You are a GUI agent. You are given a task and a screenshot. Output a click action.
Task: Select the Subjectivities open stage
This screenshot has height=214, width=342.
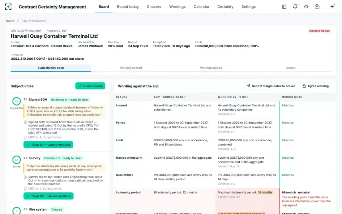click(51, 68)
